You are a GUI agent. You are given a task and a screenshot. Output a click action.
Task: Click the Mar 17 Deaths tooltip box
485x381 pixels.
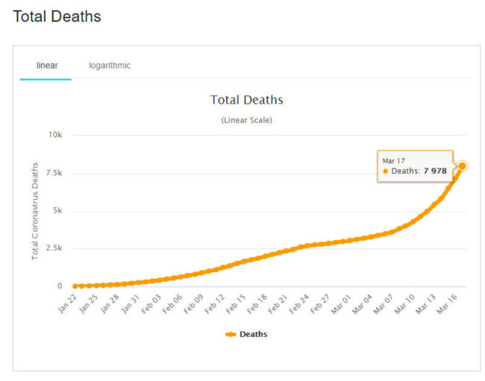click(x=415, y=166)
